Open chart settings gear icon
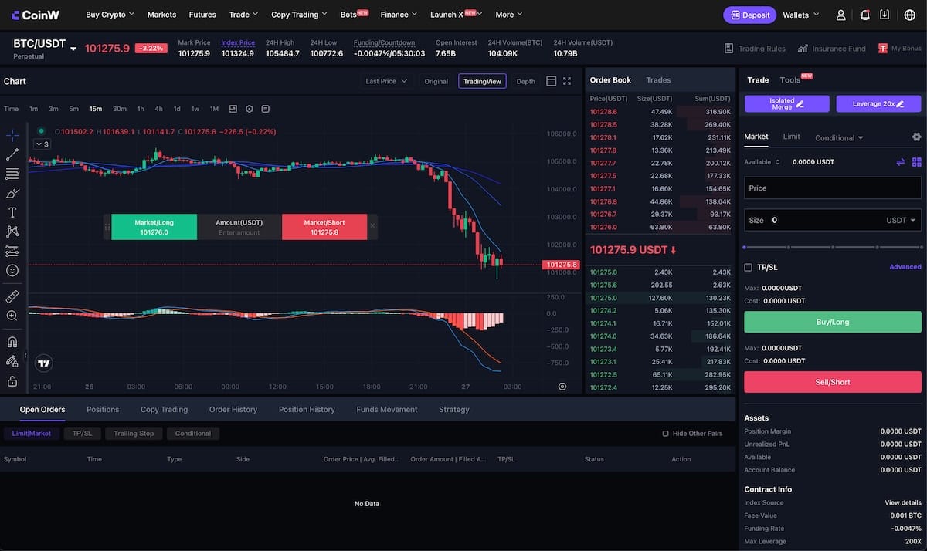 pos(250,109)
